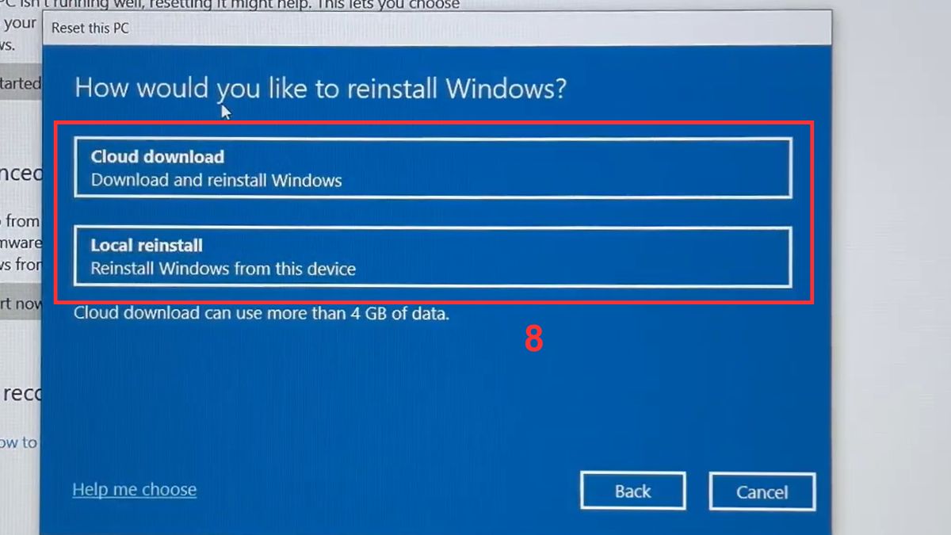Click Restart now in background Settings window

tap(18, 304)
